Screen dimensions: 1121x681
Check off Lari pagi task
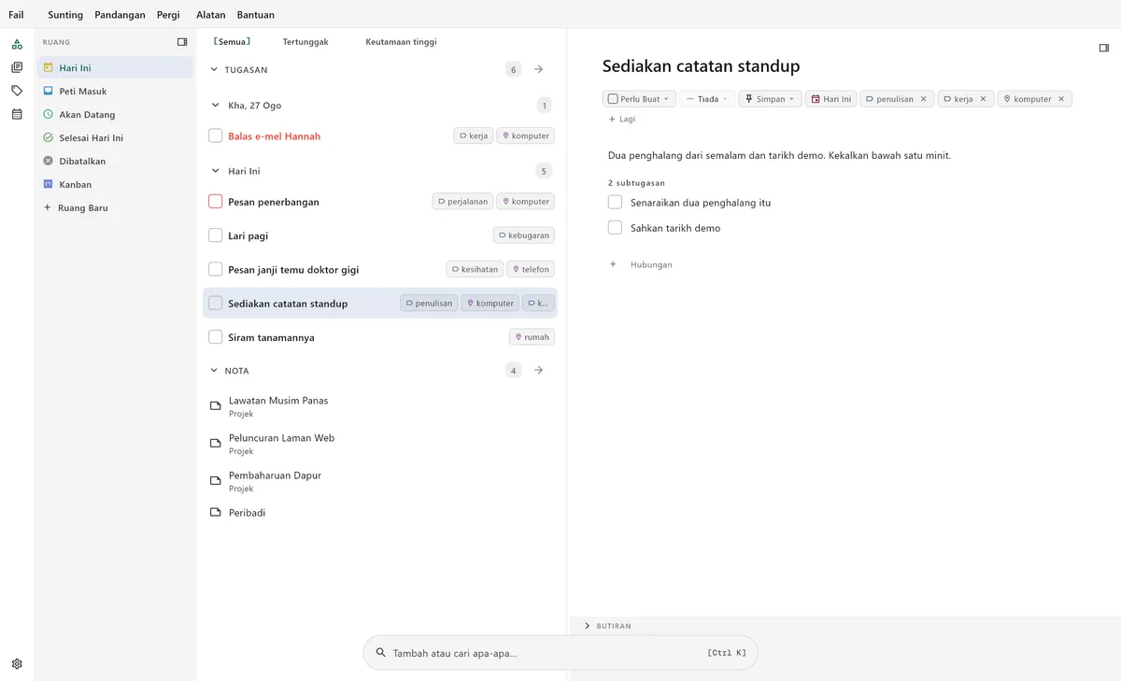pyautogui.click(x=216, y=235)
